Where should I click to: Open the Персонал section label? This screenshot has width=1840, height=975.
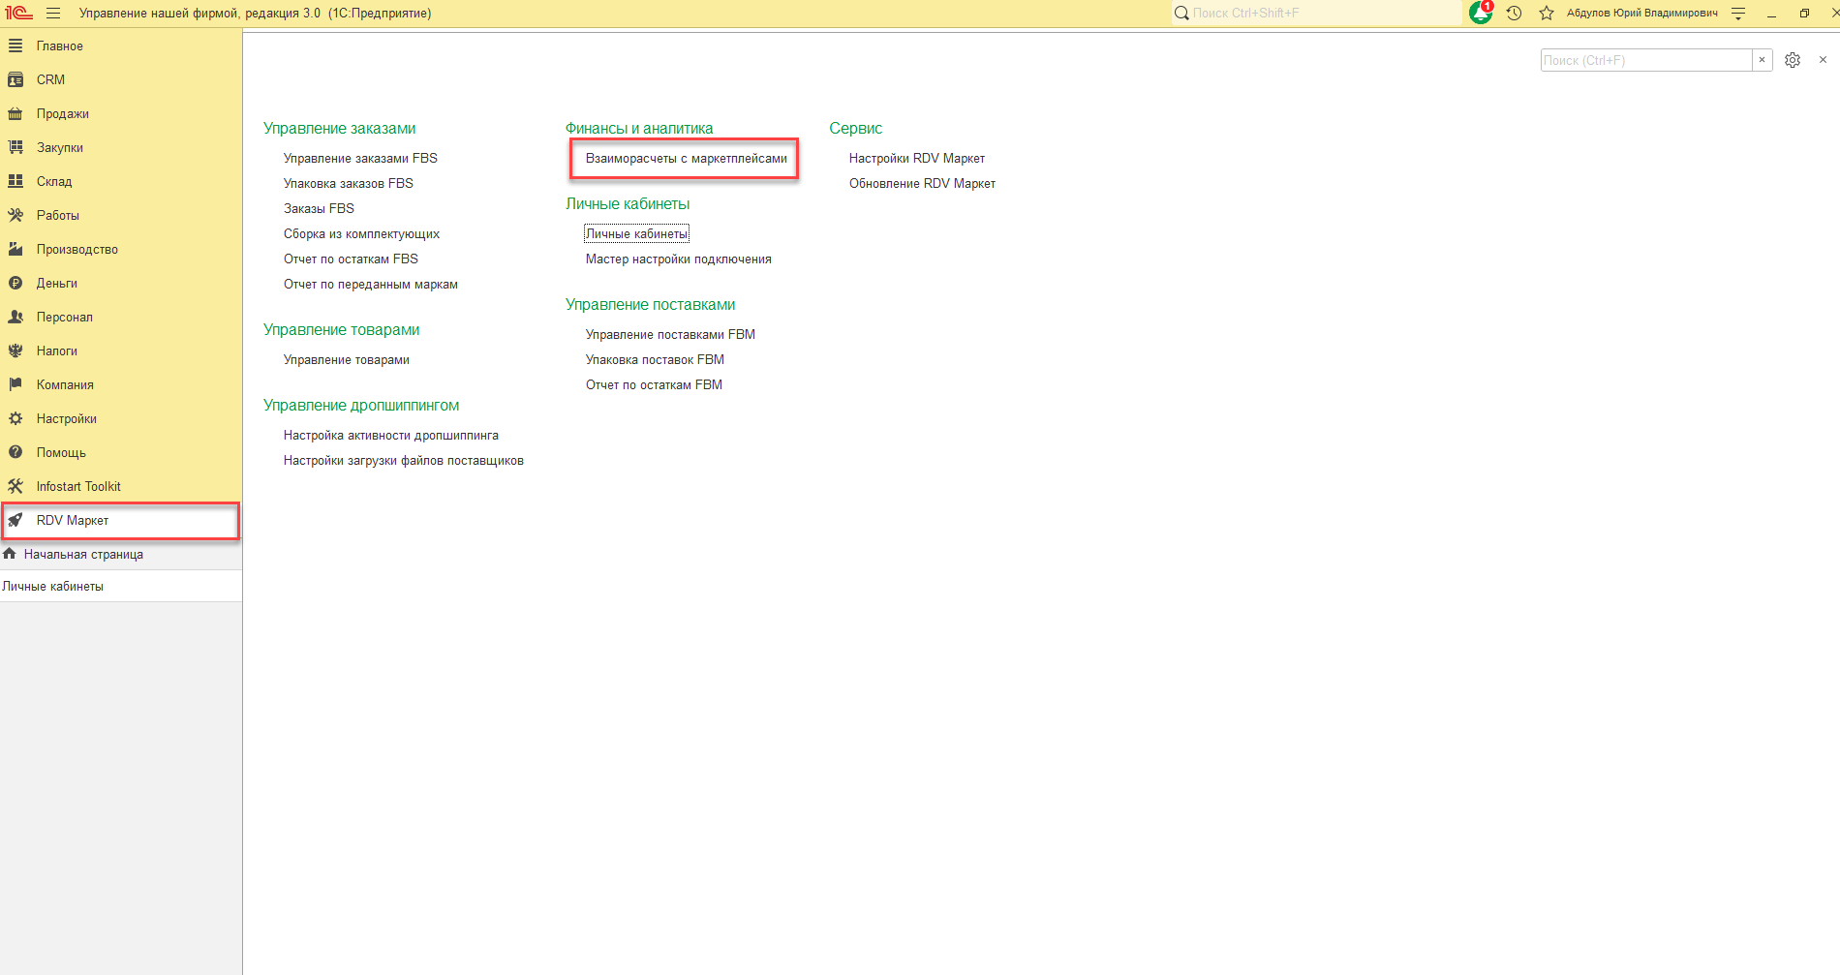(x=65, y=317)
